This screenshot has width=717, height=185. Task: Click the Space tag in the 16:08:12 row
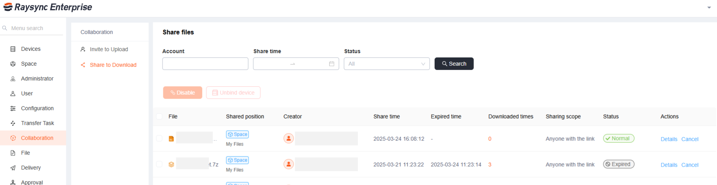(237, 134)
